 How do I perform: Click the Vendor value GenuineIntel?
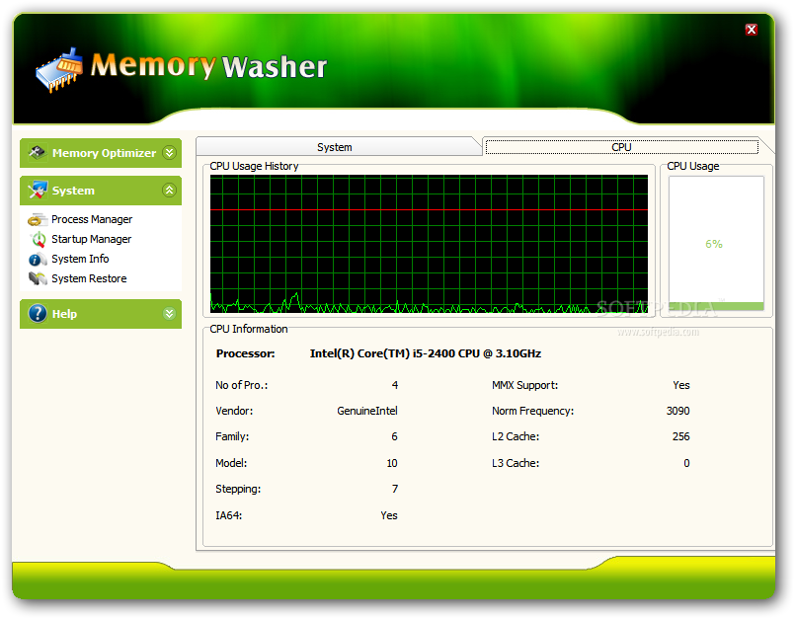coord(367,411)
